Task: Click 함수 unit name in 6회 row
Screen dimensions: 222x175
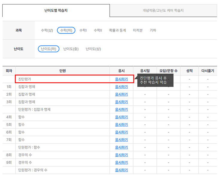Action: click(21, 132)
